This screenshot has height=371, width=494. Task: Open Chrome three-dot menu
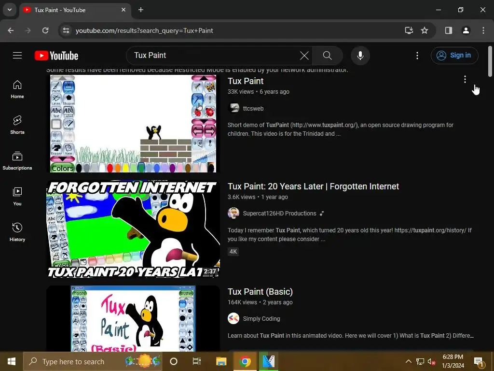click(x=483, y=30)
